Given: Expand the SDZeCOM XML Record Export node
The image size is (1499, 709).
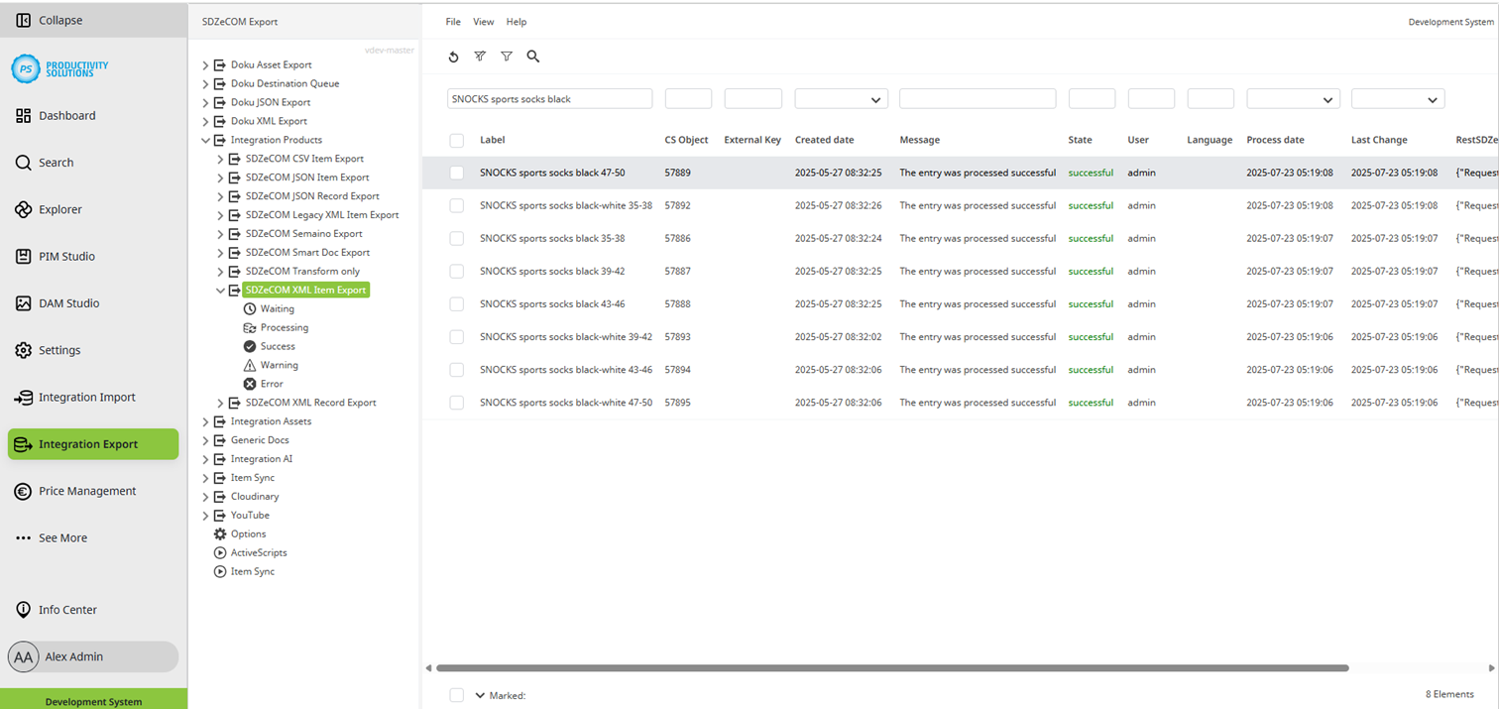Looking at the screenshot, I should pyautogui.click(x=220, y=403).
